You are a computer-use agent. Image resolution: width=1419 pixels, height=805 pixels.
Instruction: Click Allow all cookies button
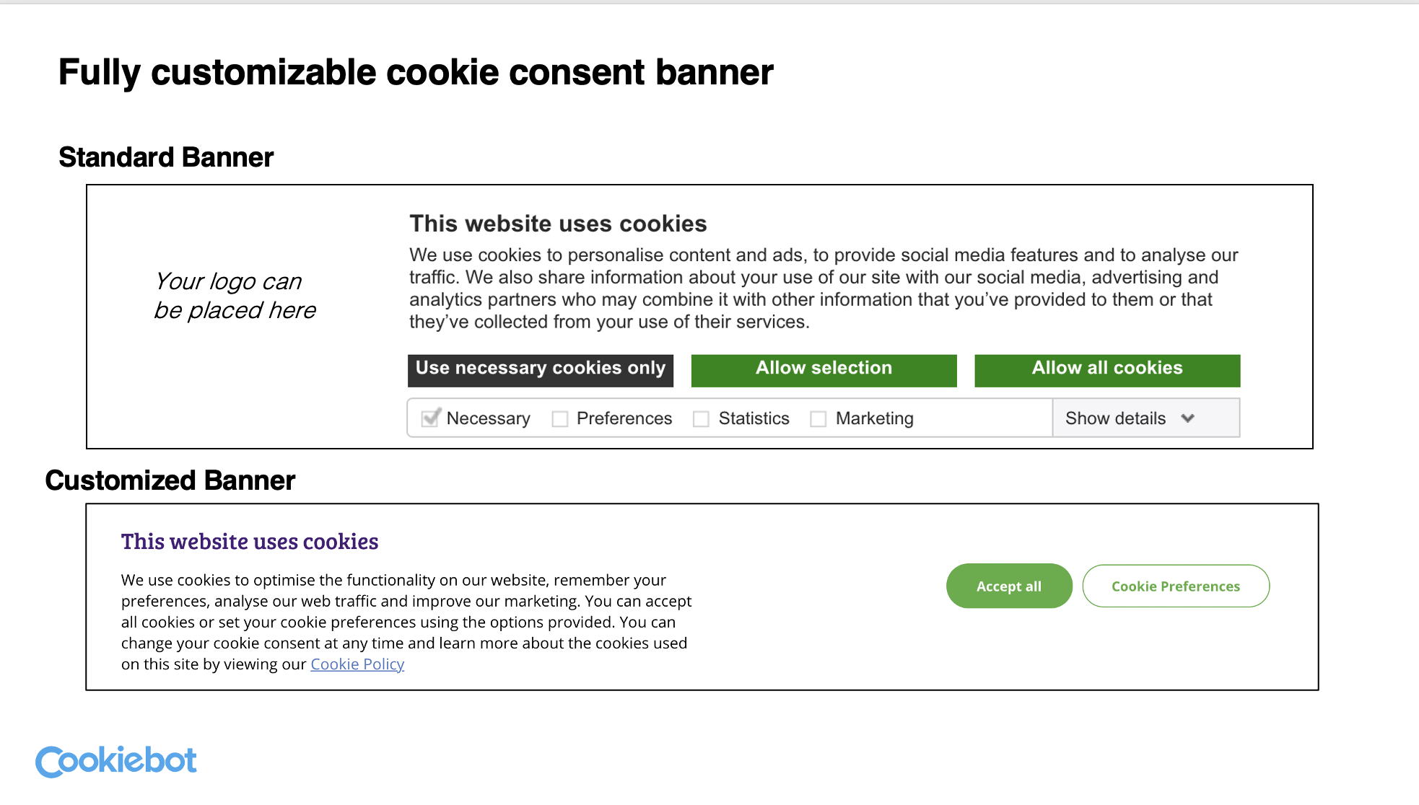(1106, 369)
